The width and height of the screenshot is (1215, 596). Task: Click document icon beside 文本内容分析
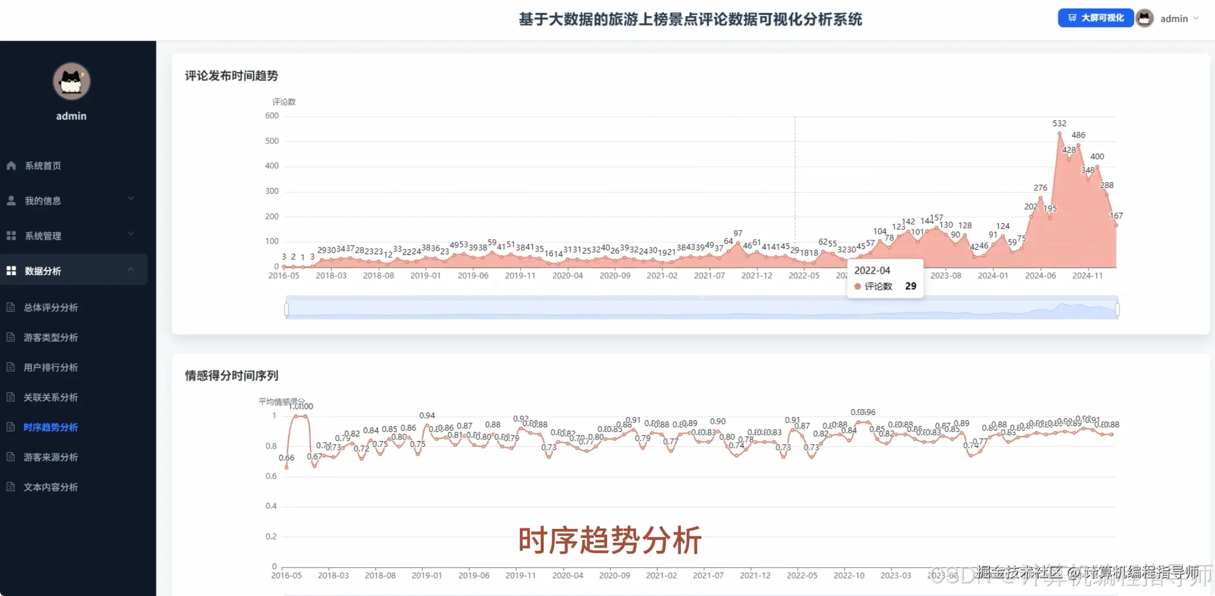point(10,487)
